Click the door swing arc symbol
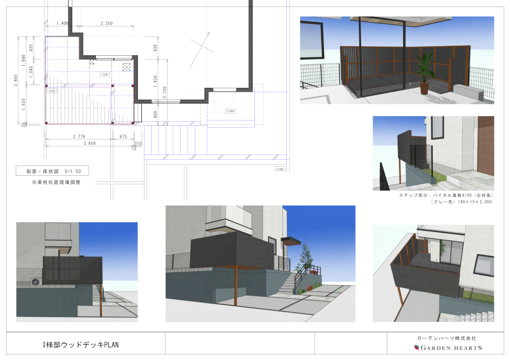 224,102
